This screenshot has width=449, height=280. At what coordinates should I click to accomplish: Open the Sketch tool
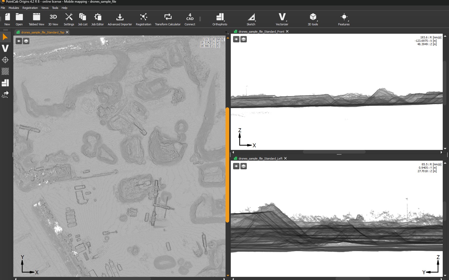pyautogui.click(x=251, y=20)
